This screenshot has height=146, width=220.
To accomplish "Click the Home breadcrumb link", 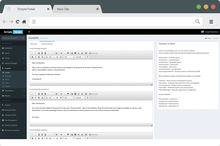I will coord(208,38).
